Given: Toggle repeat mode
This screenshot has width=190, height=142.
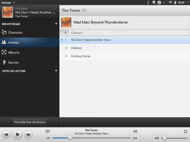Looking at the screenshot, I should [x=48, y=131].
